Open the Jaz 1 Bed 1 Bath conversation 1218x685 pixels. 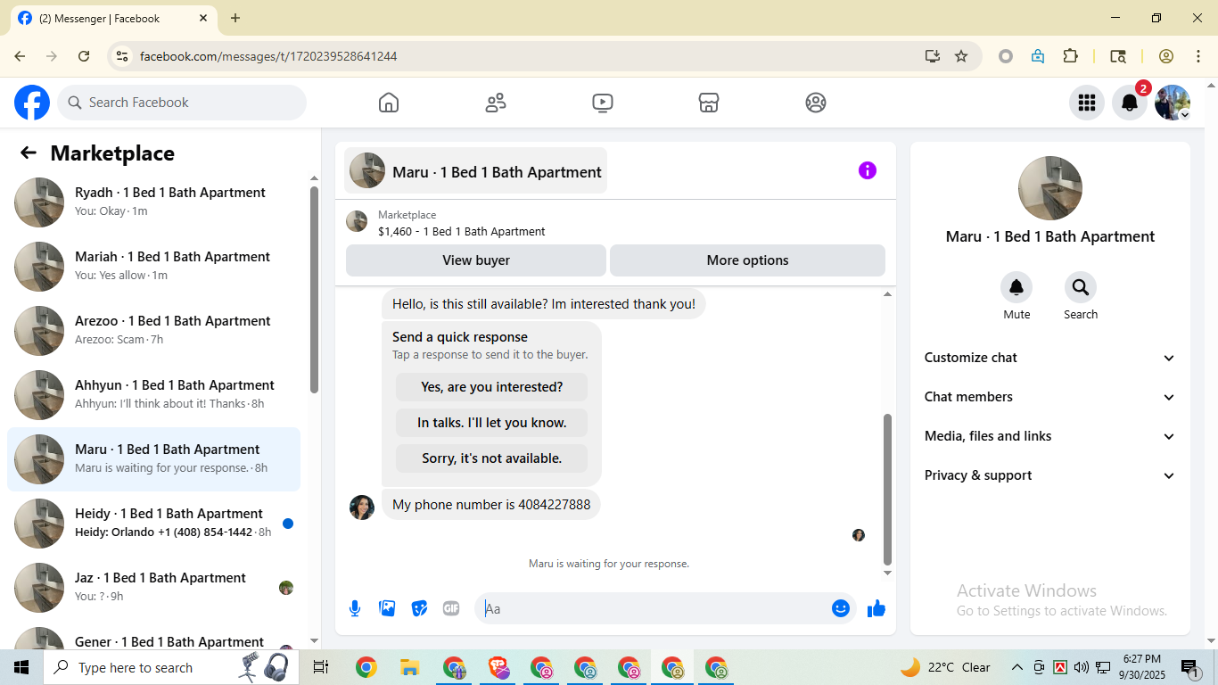(x=153, y=588)
